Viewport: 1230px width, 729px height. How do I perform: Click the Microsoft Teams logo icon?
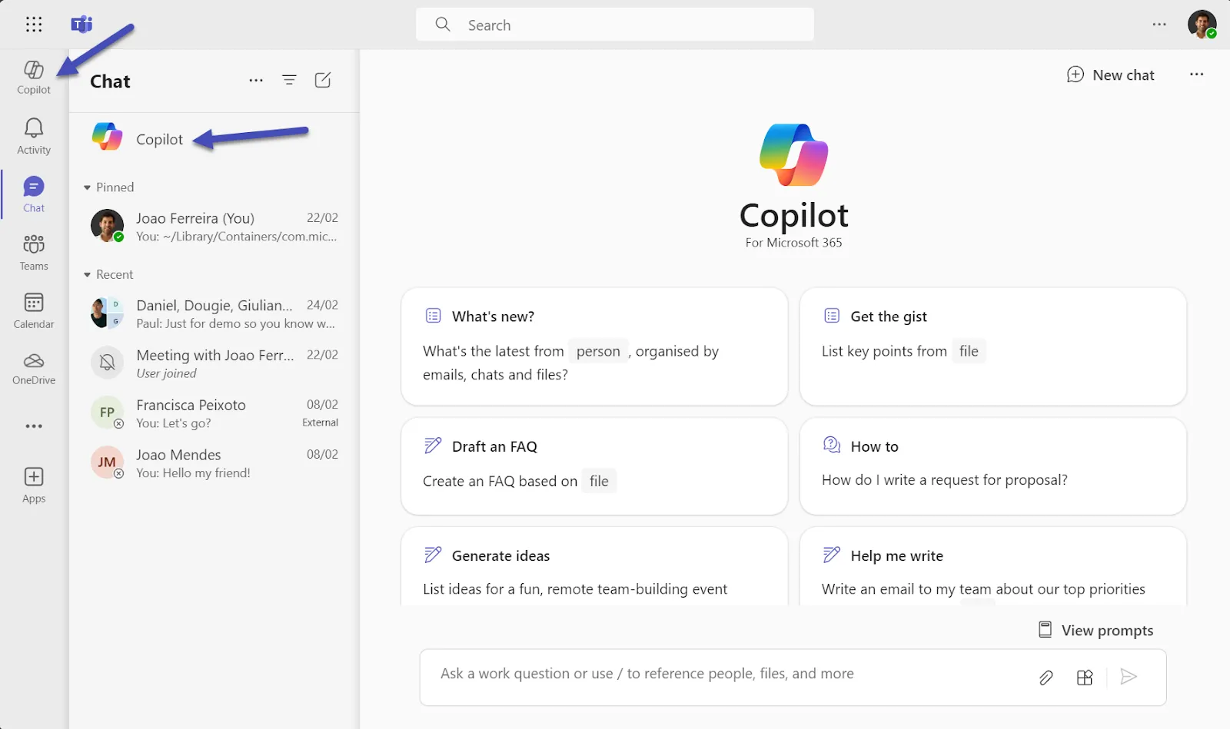(x=81, y=25)
